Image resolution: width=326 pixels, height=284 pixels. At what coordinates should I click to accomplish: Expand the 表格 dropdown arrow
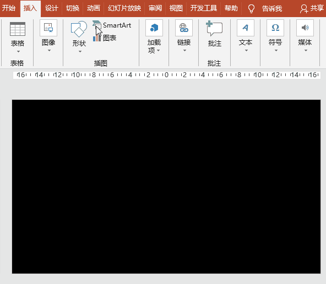(x=18, y=51)
